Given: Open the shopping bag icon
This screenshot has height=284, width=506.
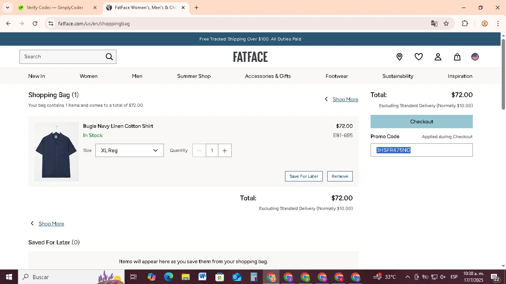Looking at the screenshot, I should pos(457,57).
